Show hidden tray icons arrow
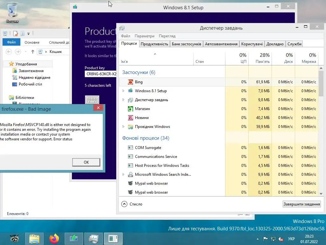Viewport: 326px width, 245px height. point(258,239)
